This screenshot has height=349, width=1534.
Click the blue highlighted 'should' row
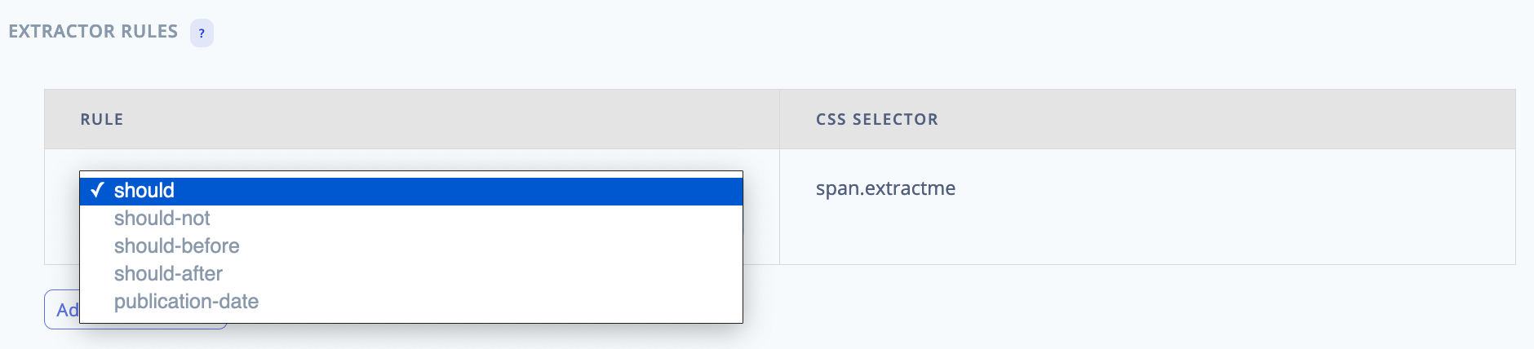click(x=411, y=191)
